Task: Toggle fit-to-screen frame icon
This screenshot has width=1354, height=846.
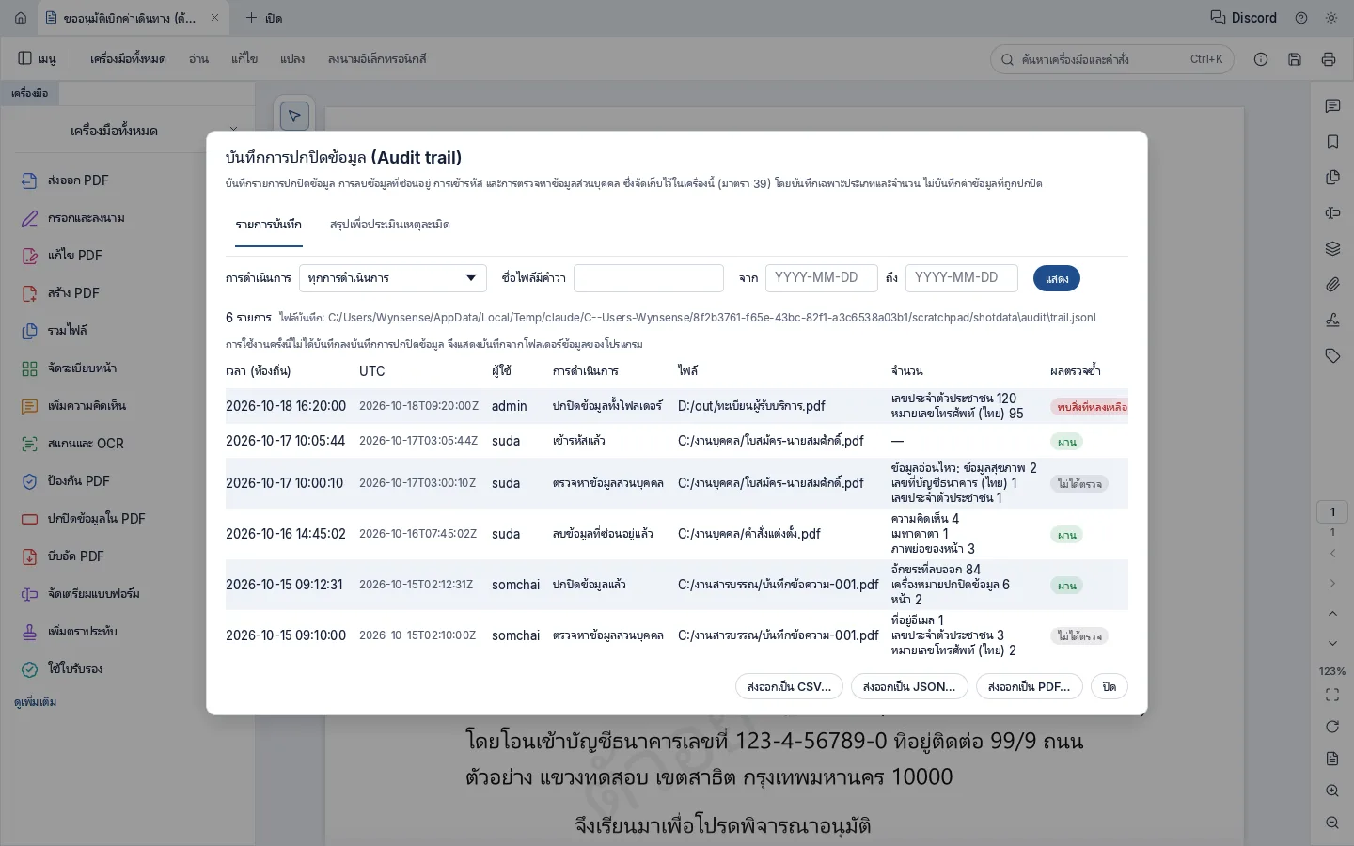Action: (1332, 695)
